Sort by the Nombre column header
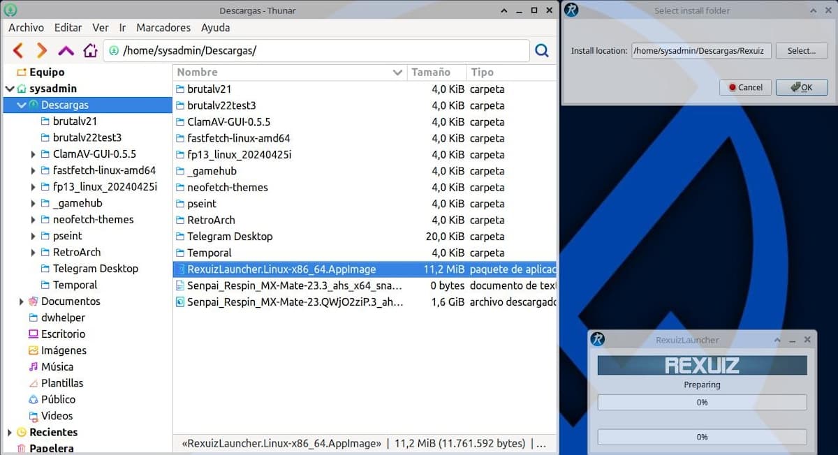Screen dimensions: 838x455 pos(290,72)
